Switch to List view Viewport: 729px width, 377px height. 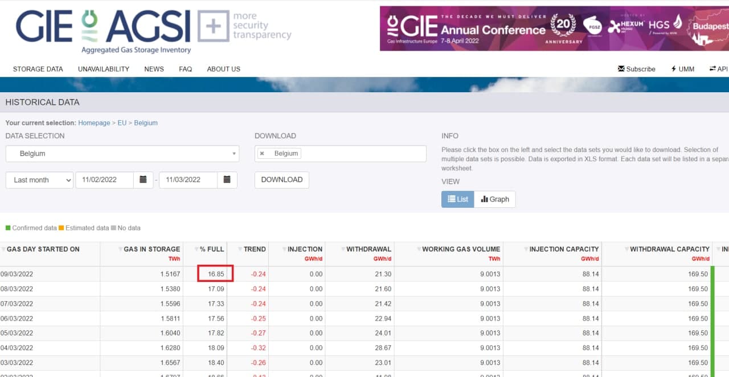tap(457, 199)
